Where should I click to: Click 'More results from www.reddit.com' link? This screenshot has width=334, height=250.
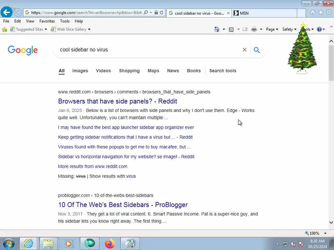93,166
